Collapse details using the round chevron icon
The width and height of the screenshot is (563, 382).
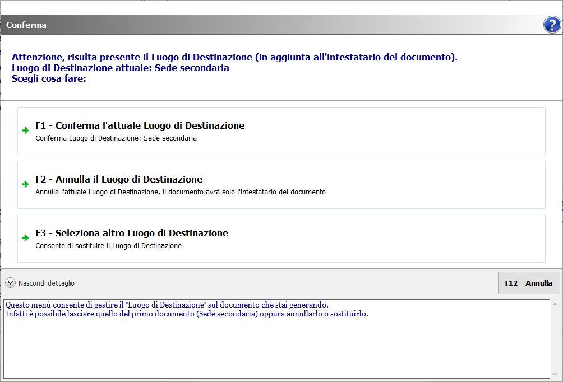(10, 283)
